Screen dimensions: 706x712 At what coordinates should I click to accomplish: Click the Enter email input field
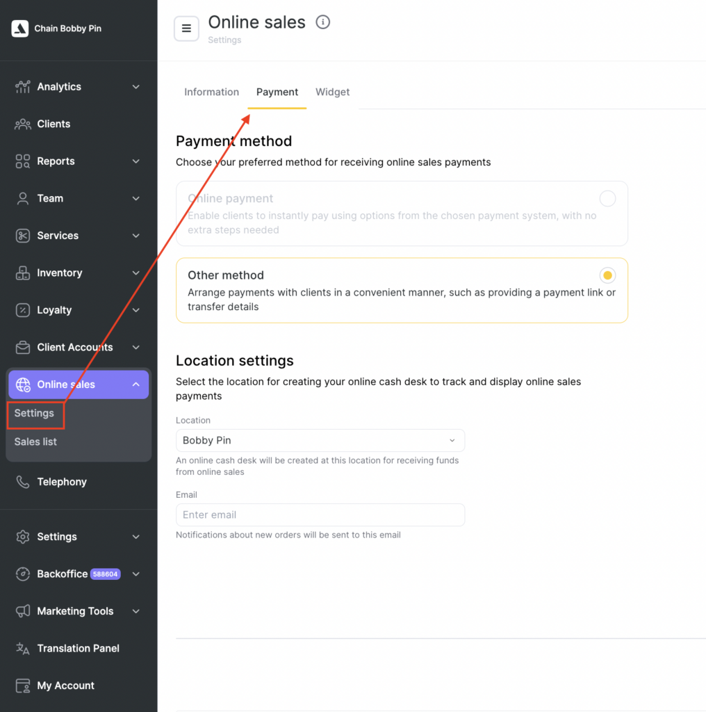click(x=320, y=515)
